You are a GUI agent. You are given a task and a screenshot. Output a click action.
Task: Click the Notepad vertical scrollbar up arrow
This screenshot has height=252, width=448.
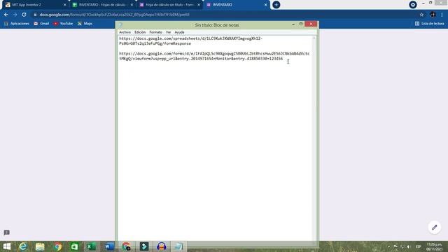pyautogui.click(x=314, y=38)
